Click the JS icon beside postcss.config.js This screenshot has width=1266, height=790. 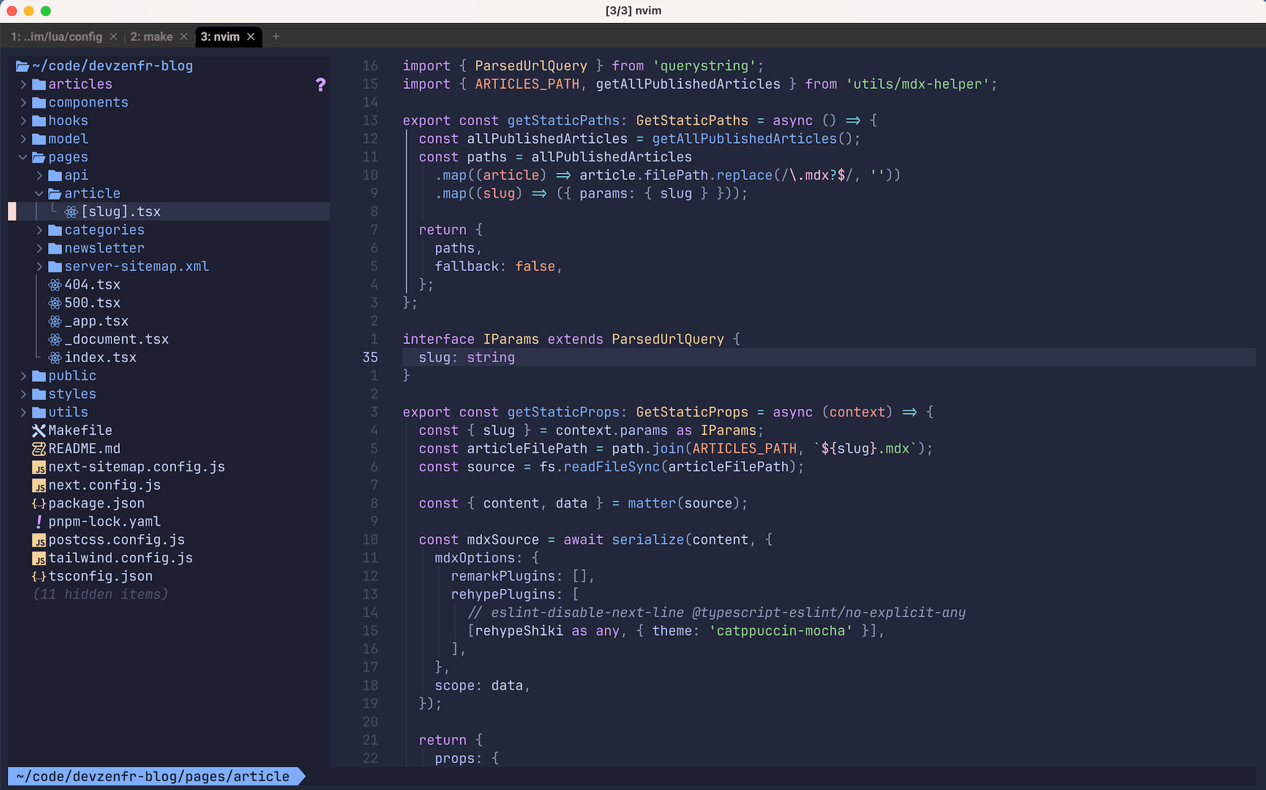point(40,539)
